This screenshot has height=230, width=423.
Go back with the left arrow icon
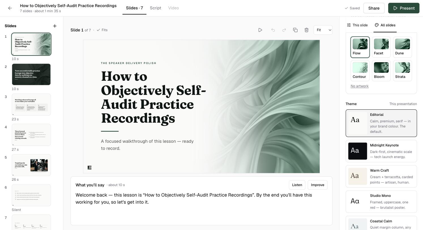pyautogui.click(x=10, y=8)
